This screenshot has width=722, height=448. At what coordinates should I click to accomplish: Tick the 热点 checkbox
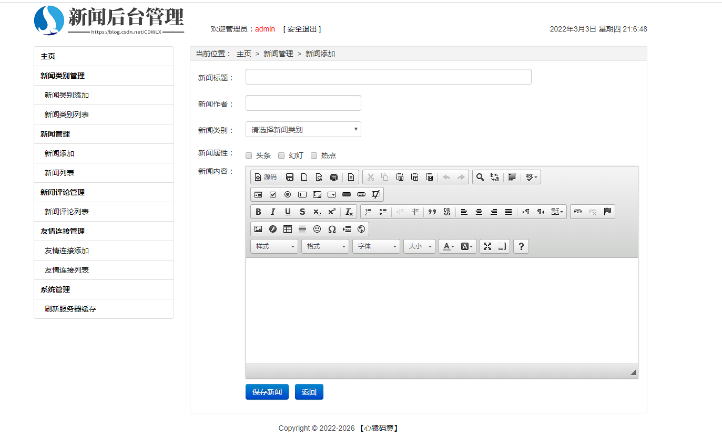[x=314, y=155]
